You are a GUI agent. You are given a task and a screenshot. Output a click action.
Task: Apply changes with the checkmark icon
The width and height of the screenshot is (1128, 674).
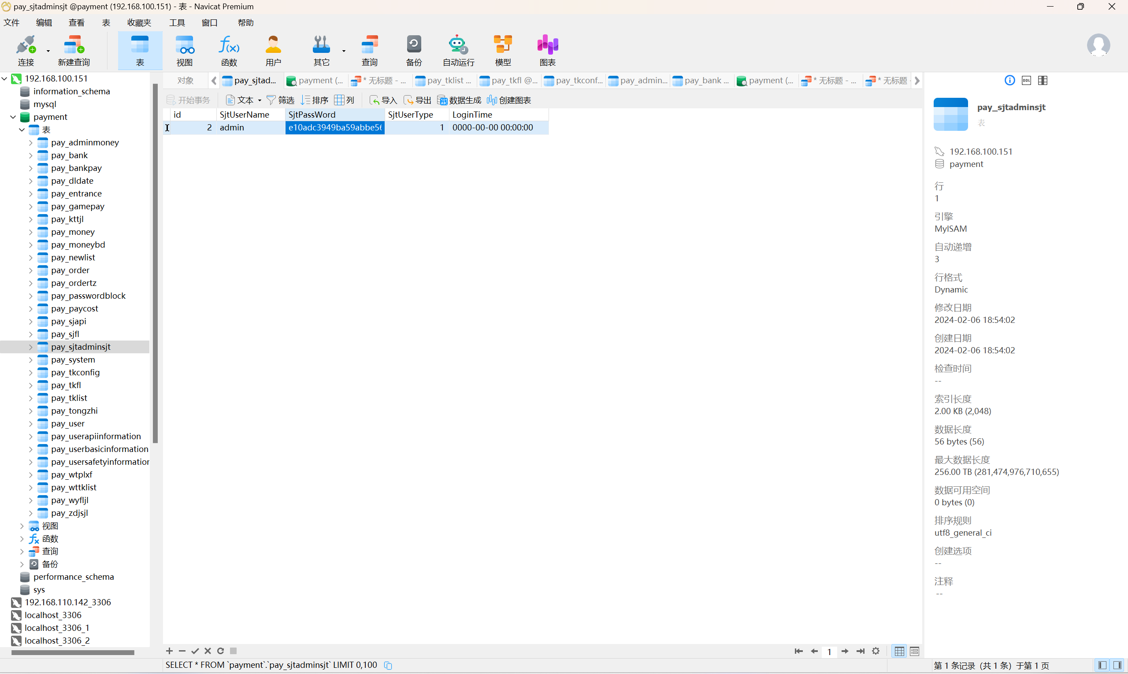click(195, 651)
